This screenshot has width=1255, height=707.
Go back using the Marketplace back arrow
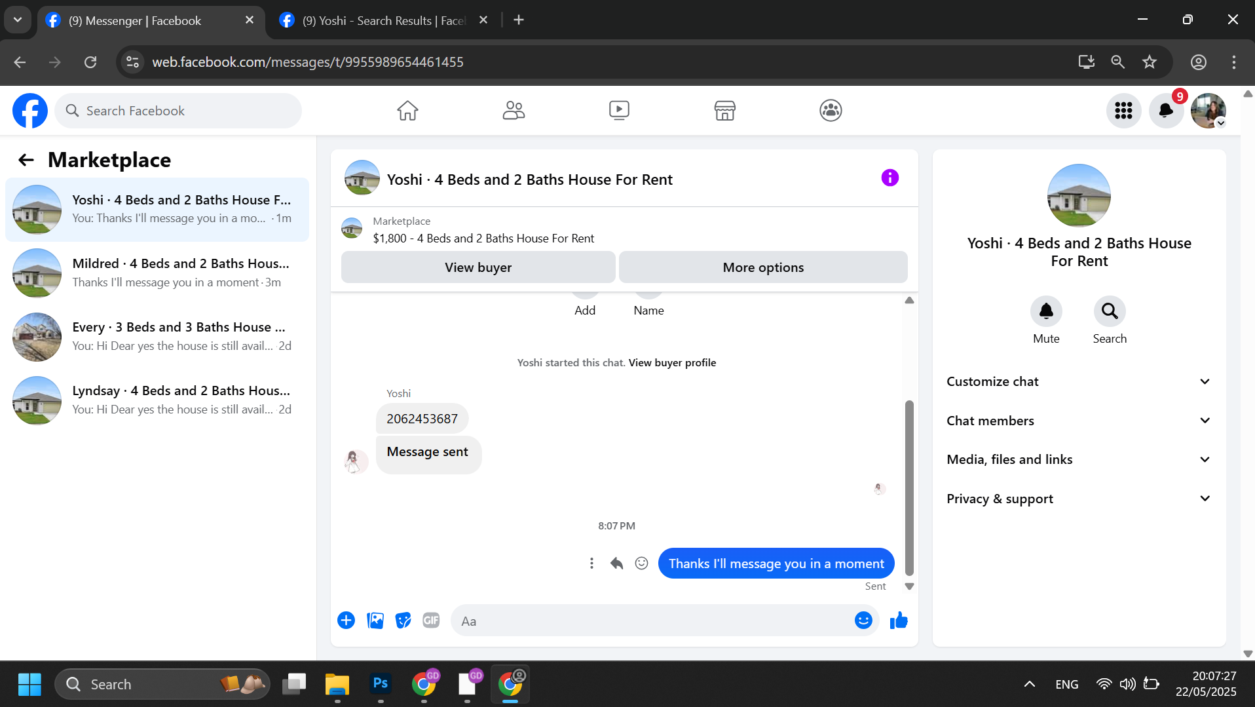pos(26,160)
